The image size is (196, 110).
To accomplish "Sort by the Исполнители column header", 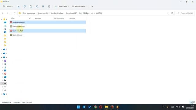I will point(59,18).
